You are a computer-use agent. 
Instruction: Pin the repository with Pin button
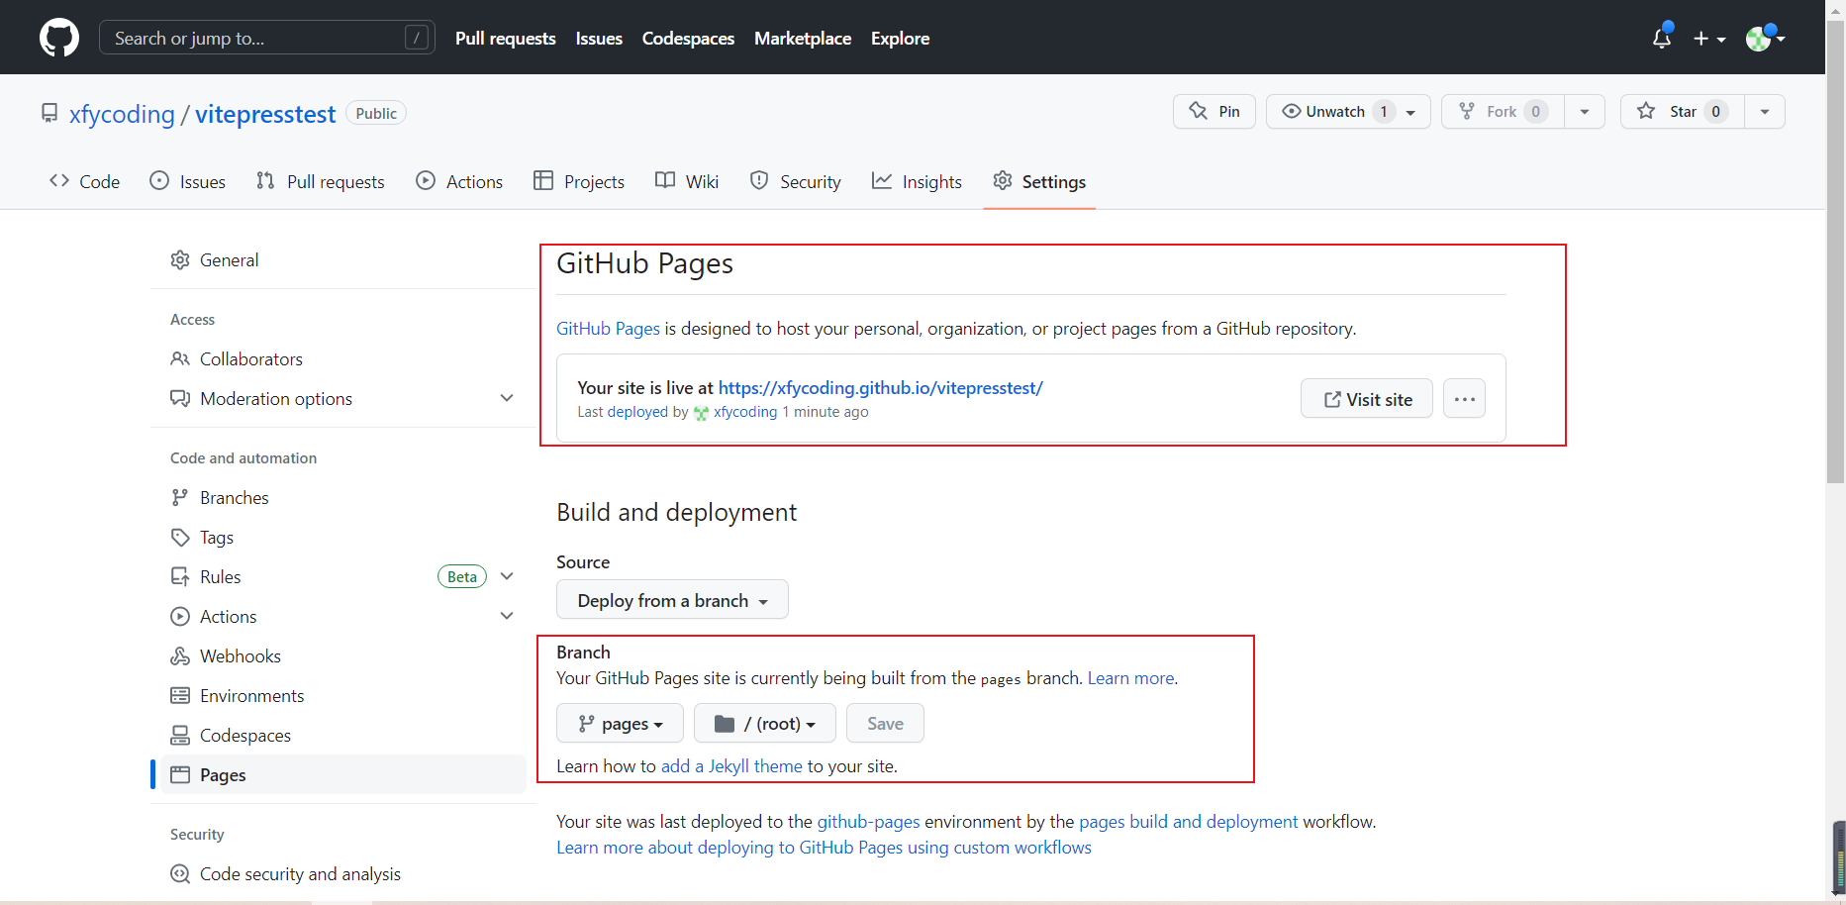[x=1214, y=112]
